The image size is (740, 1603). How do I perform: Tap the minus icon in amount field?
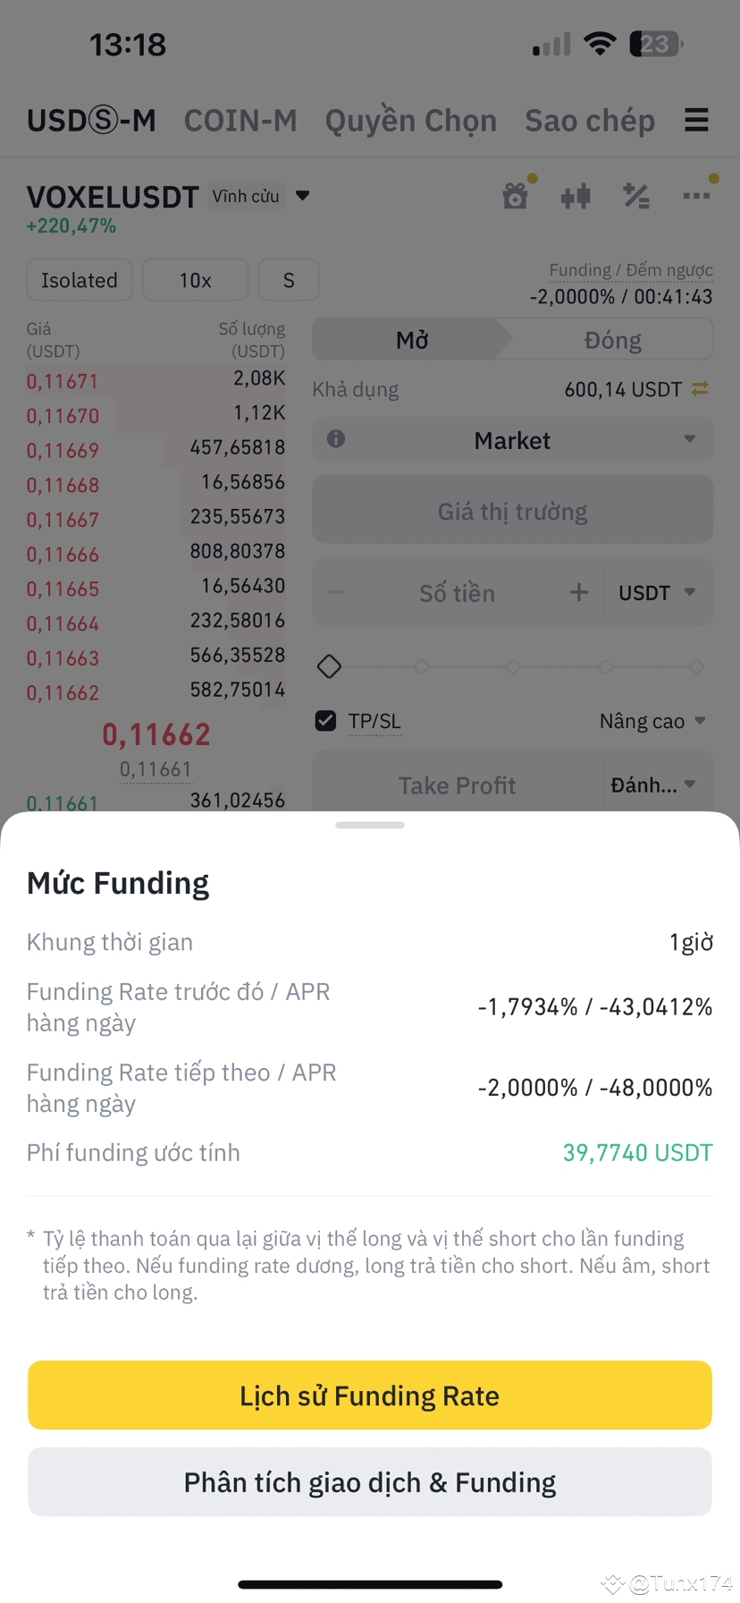(336, 592)
